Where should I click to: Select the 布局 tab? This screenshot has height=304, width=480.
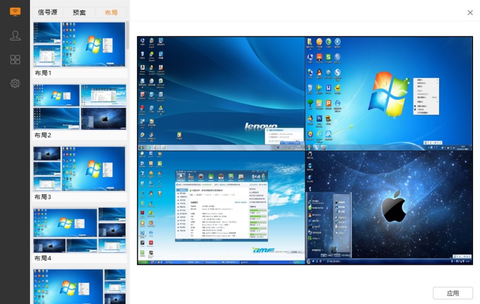point(111,12)
